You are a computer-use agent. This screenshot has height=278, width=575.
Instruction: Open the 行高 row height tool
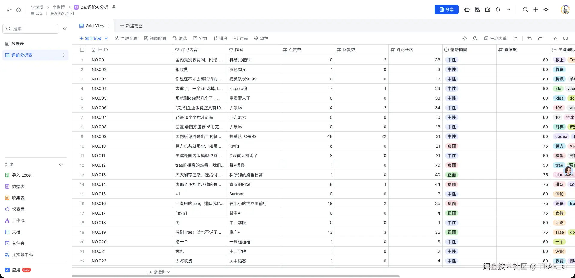[x=241, y=38]
